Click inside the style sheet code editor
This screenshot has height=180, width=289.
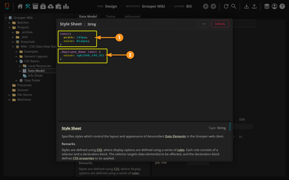pos(144,75)
